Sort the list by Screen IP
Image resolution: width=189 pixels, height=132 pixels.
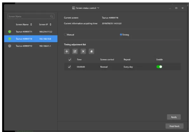click(51, 24)
